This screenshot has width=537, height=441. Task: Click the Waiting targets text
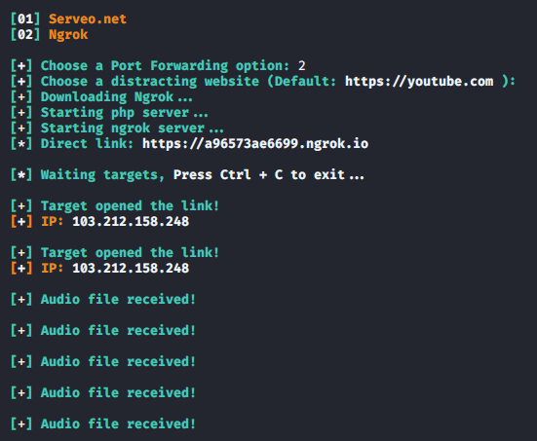[102, 175]
